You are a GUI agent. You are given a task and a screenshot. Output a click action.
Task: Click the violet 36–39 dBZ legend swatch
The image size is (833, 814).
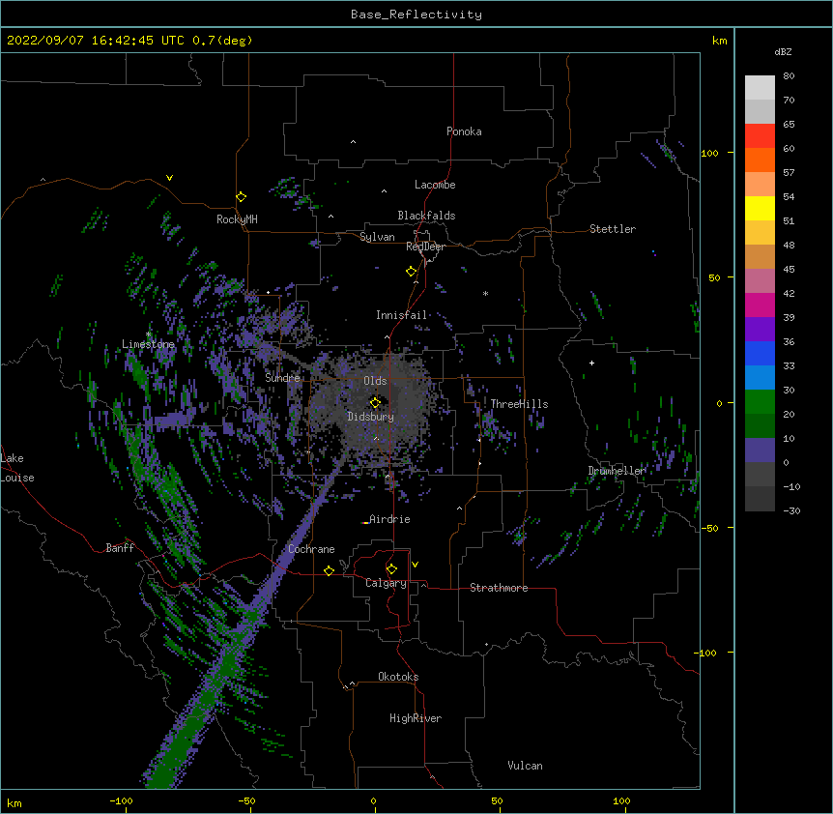(x=760, y=330)
